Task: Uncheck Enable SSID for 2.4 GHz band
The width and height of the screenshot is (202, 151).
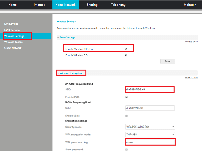Action: point(126,97)
